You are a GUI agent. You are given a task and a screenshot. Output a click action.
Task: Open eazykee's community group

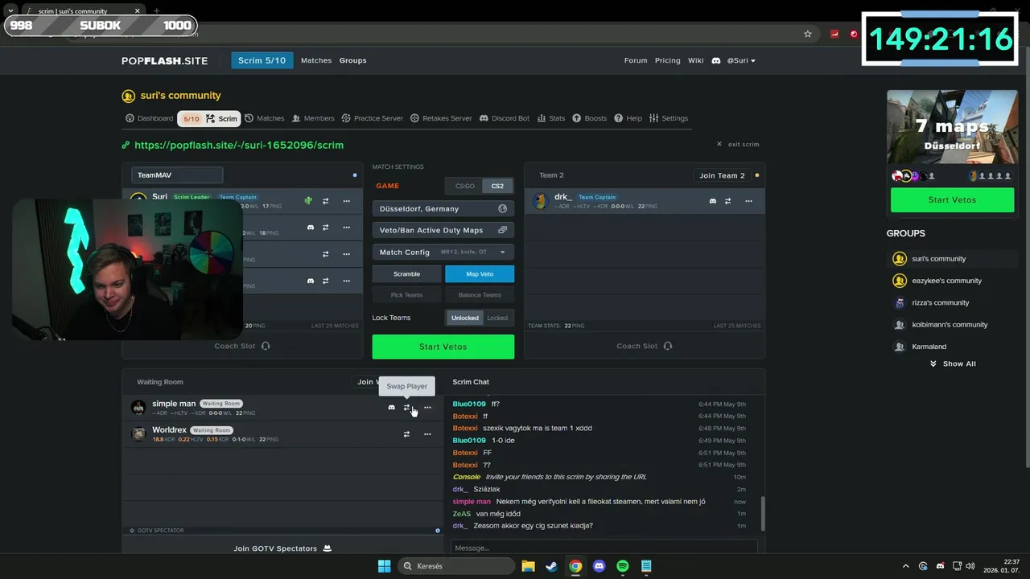(946, 281)
